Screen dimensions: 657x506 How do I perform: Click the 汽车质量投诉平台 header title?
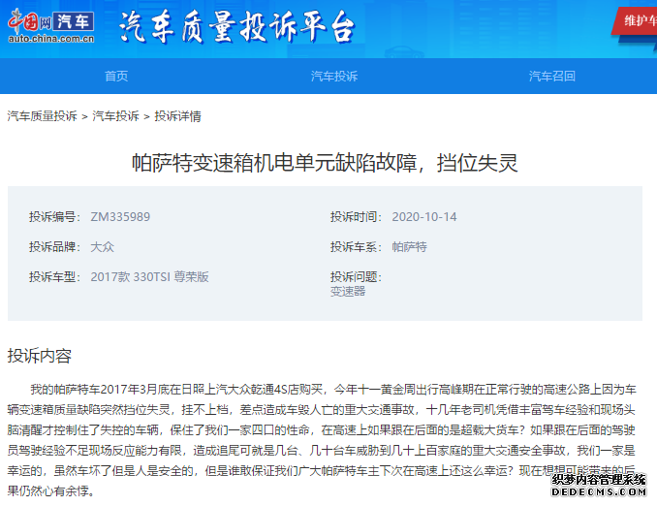point(237,27)
